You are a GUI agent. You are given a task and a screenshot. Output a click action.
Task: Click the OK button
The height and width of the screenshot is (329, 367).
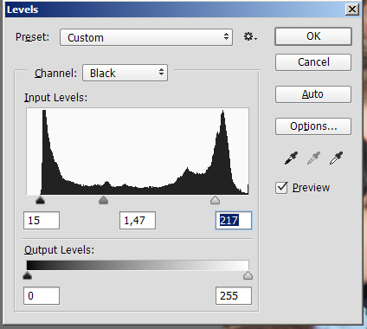coord(313,36)
